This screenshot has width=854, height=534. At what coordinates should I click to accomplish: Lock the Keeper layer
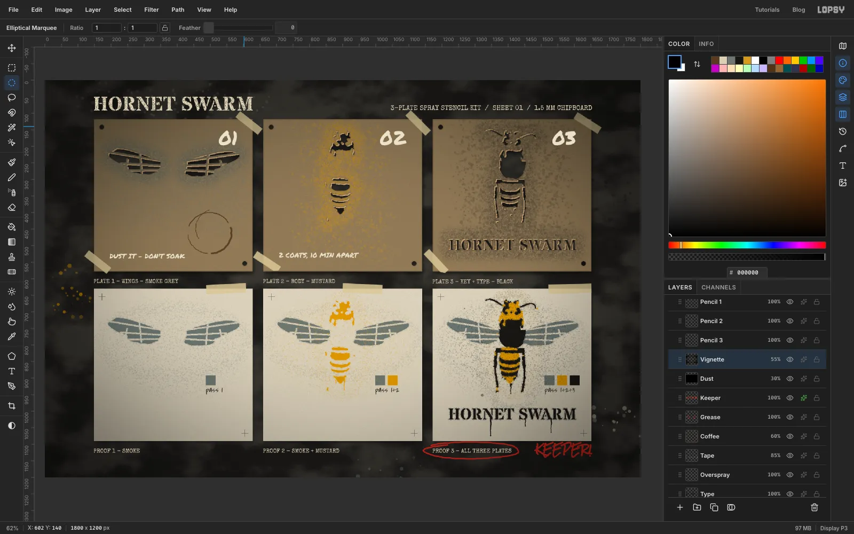817,398
